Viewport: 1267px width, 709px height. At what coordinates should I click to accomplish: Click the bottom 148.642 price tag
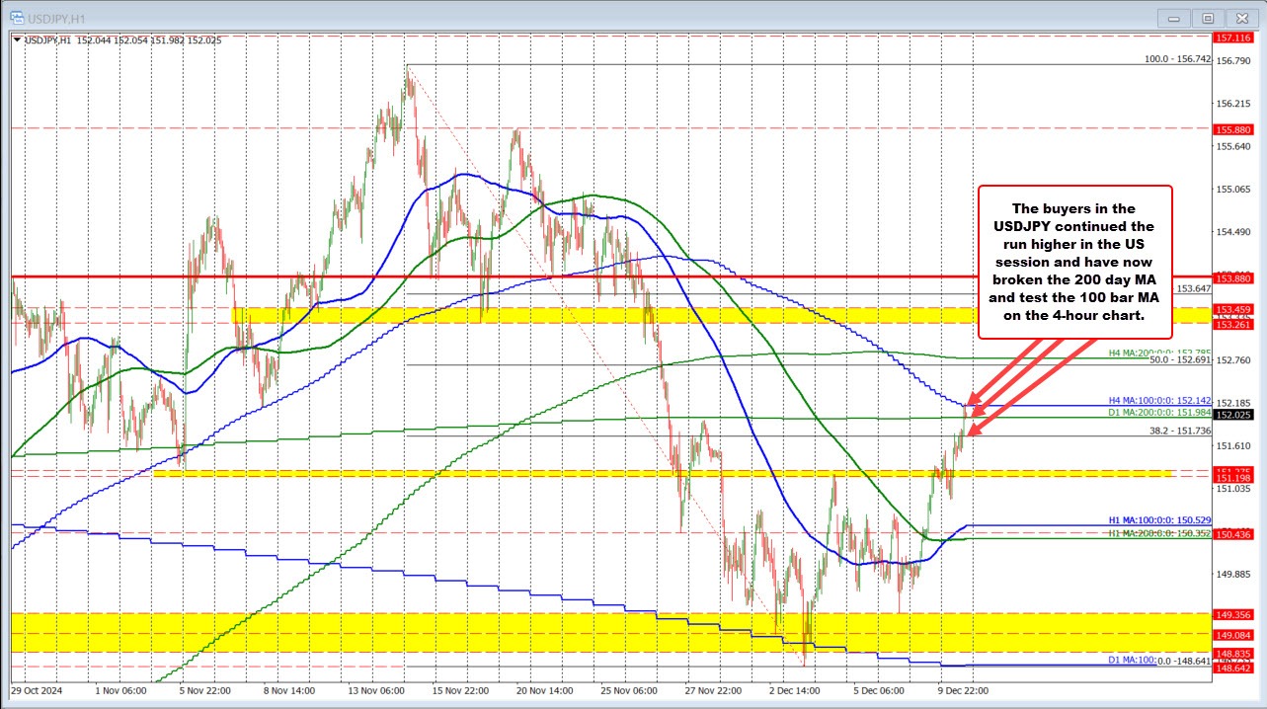[x=1235, y=667]
